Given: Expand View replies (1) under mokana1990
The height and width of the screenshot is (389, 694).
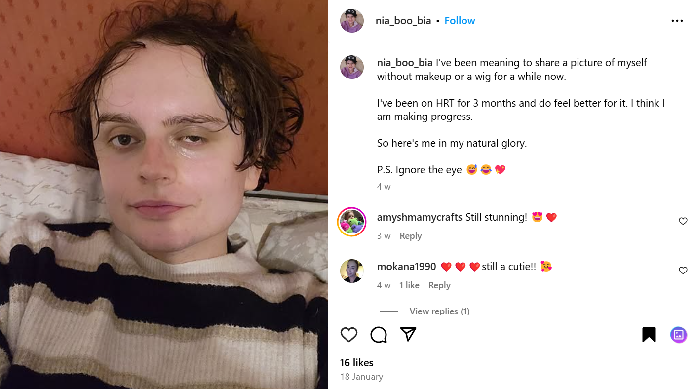Looking at the screenshot, I should pos(440,311).
